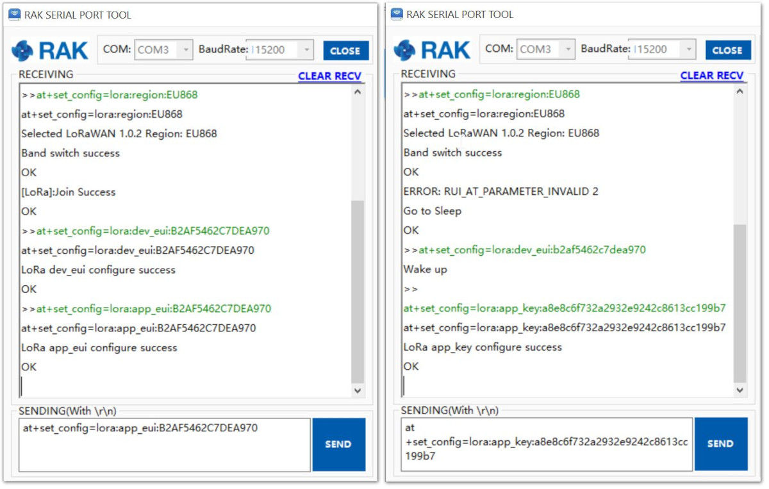Click SEND button in the left window
Image resolution: width=769 pixels, height=489 pixels.
[338, 444]
